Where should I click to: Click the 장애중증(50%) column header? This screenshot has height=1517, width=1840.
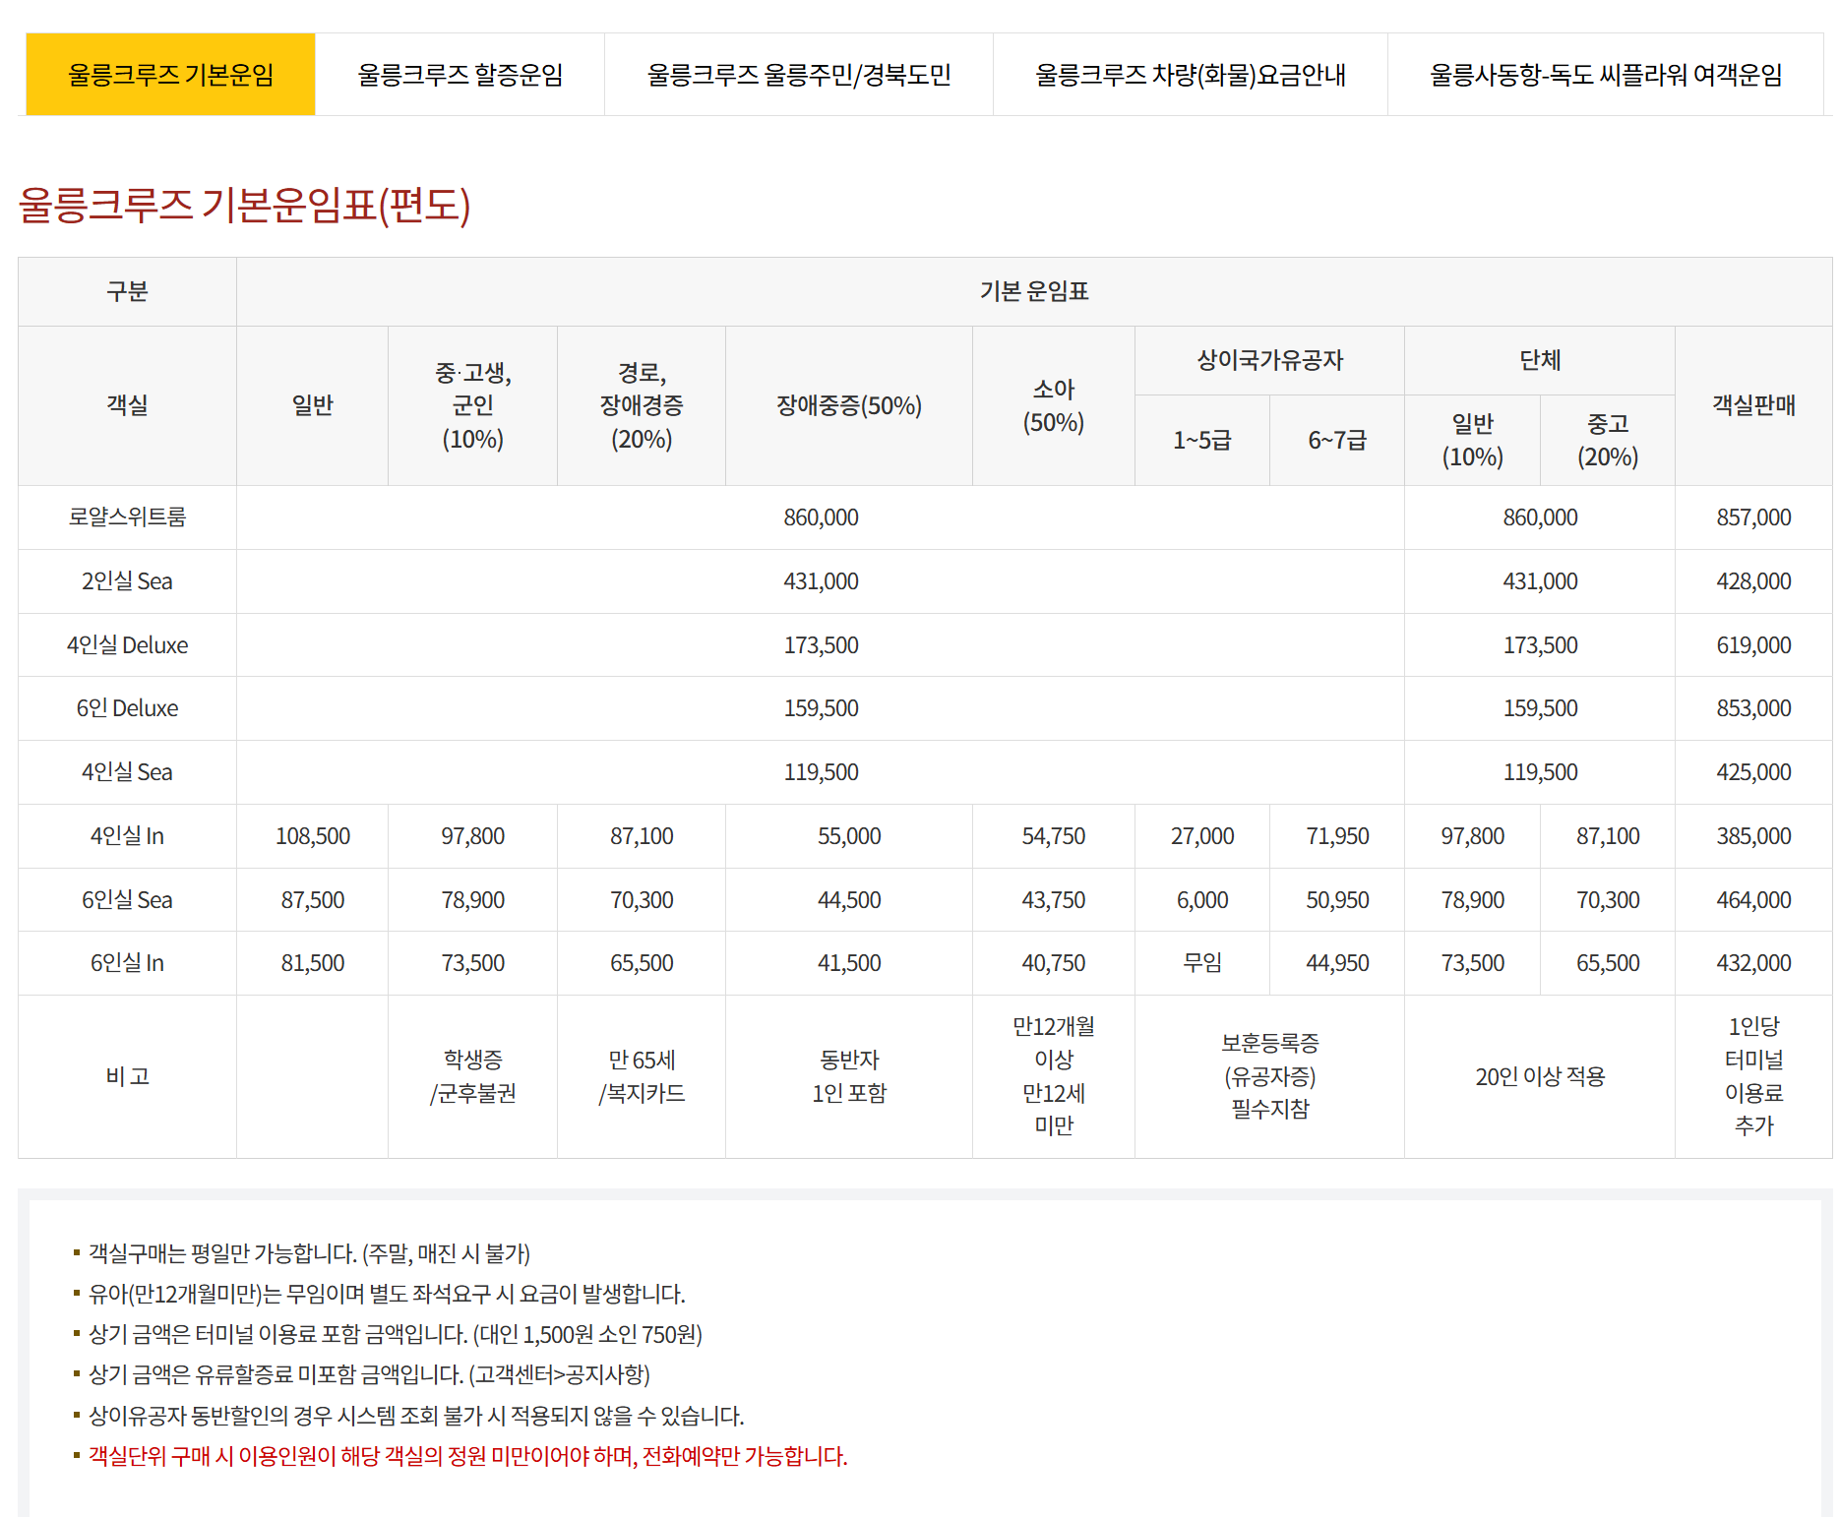pyautogui.click(x=849, y=405)
